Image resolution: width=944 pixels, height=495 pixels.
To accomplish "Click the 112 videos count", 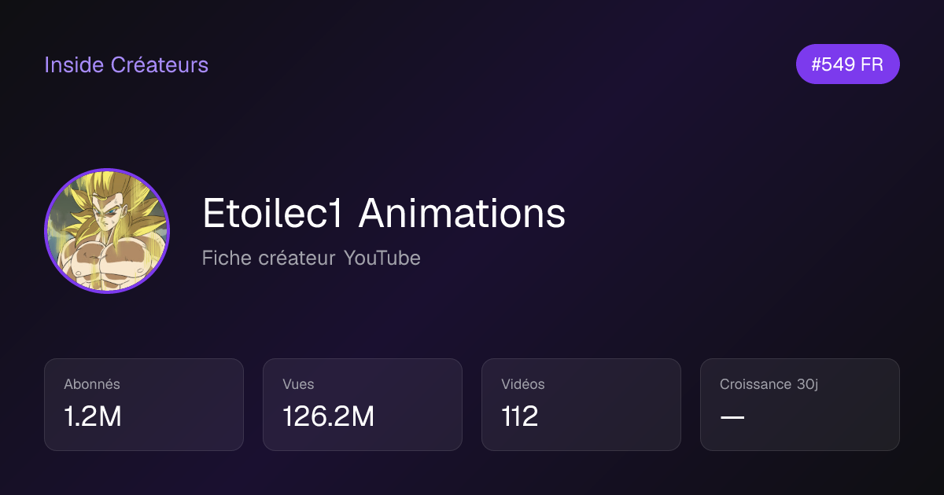I will pyautogui.click(x=519, y=416).
